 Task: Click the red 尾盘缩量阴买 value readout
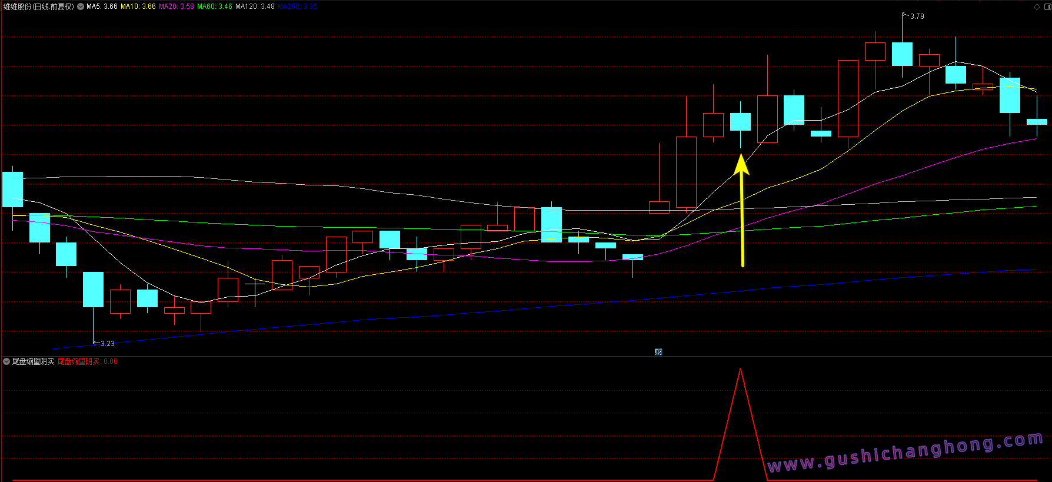pyautogui.click(x=88, y=361)
